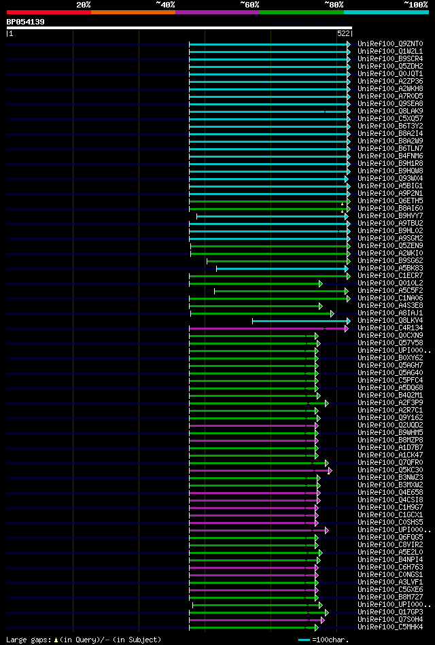Screen dimensions: 435x645
Task: Select the UniRef100_B6TLN7 label
Action: point(390,148)
